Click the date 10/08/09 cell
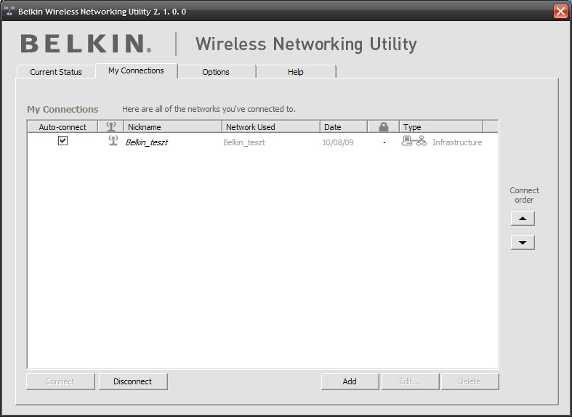Image resolution: width=572 pixels, height=417 pixels. point(338,142)
